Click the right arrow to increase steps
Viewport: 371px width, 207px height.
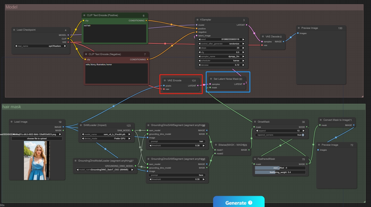pyautogui.click(x=244, y=48)
